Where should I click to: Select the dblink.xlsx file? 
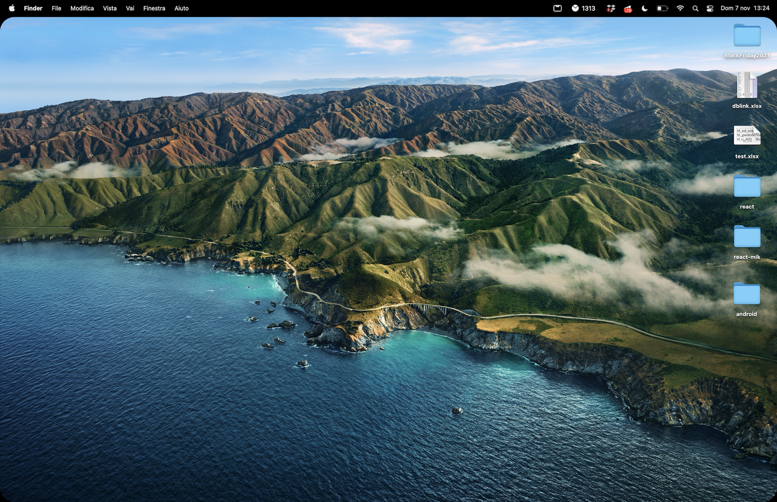(747, 86)
